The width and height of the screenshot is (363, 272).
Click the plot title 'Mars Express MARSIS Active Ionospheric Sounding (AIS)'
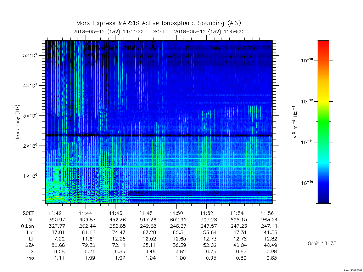pyautogui.click(x=158, y=23)
